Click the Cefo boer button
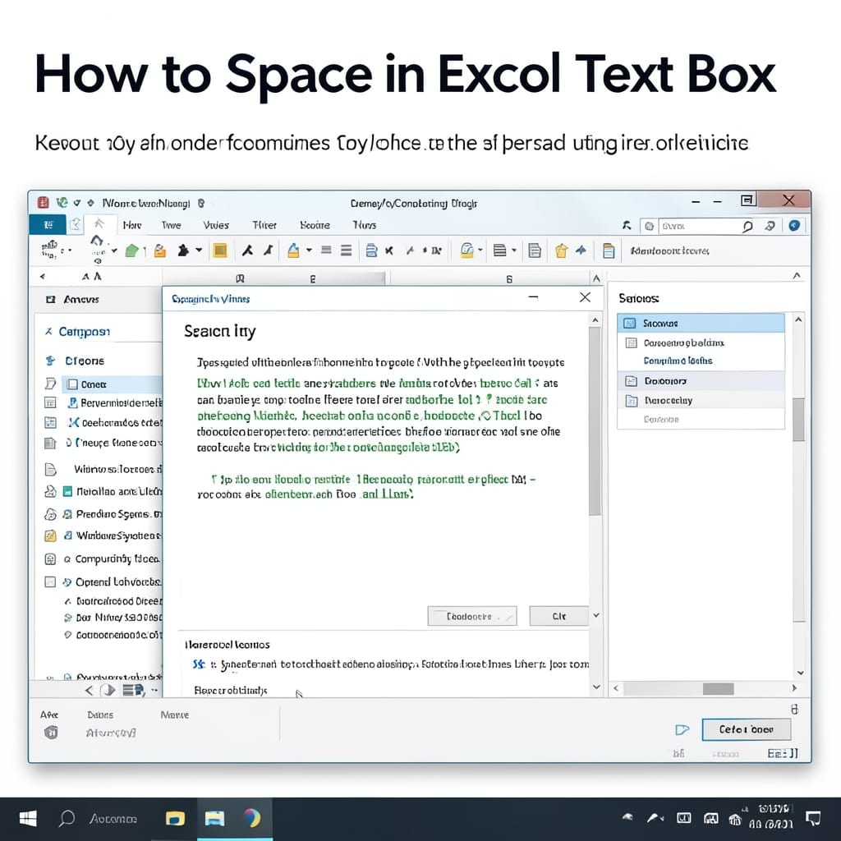 (746, 729)
